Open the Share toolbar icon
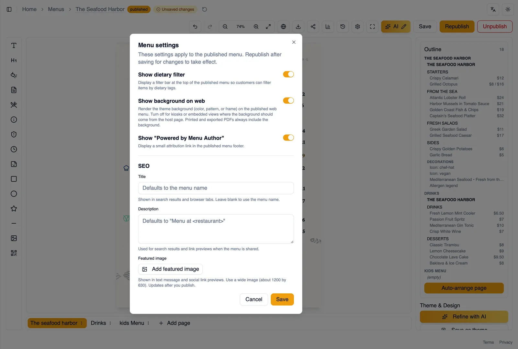518x349 pixels. [313, 27]
